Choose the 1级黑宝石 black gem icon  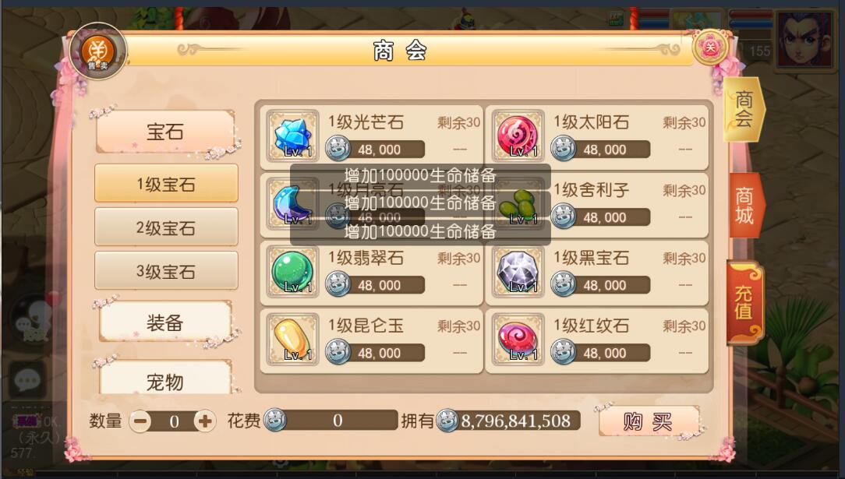(x=518, y=271)
